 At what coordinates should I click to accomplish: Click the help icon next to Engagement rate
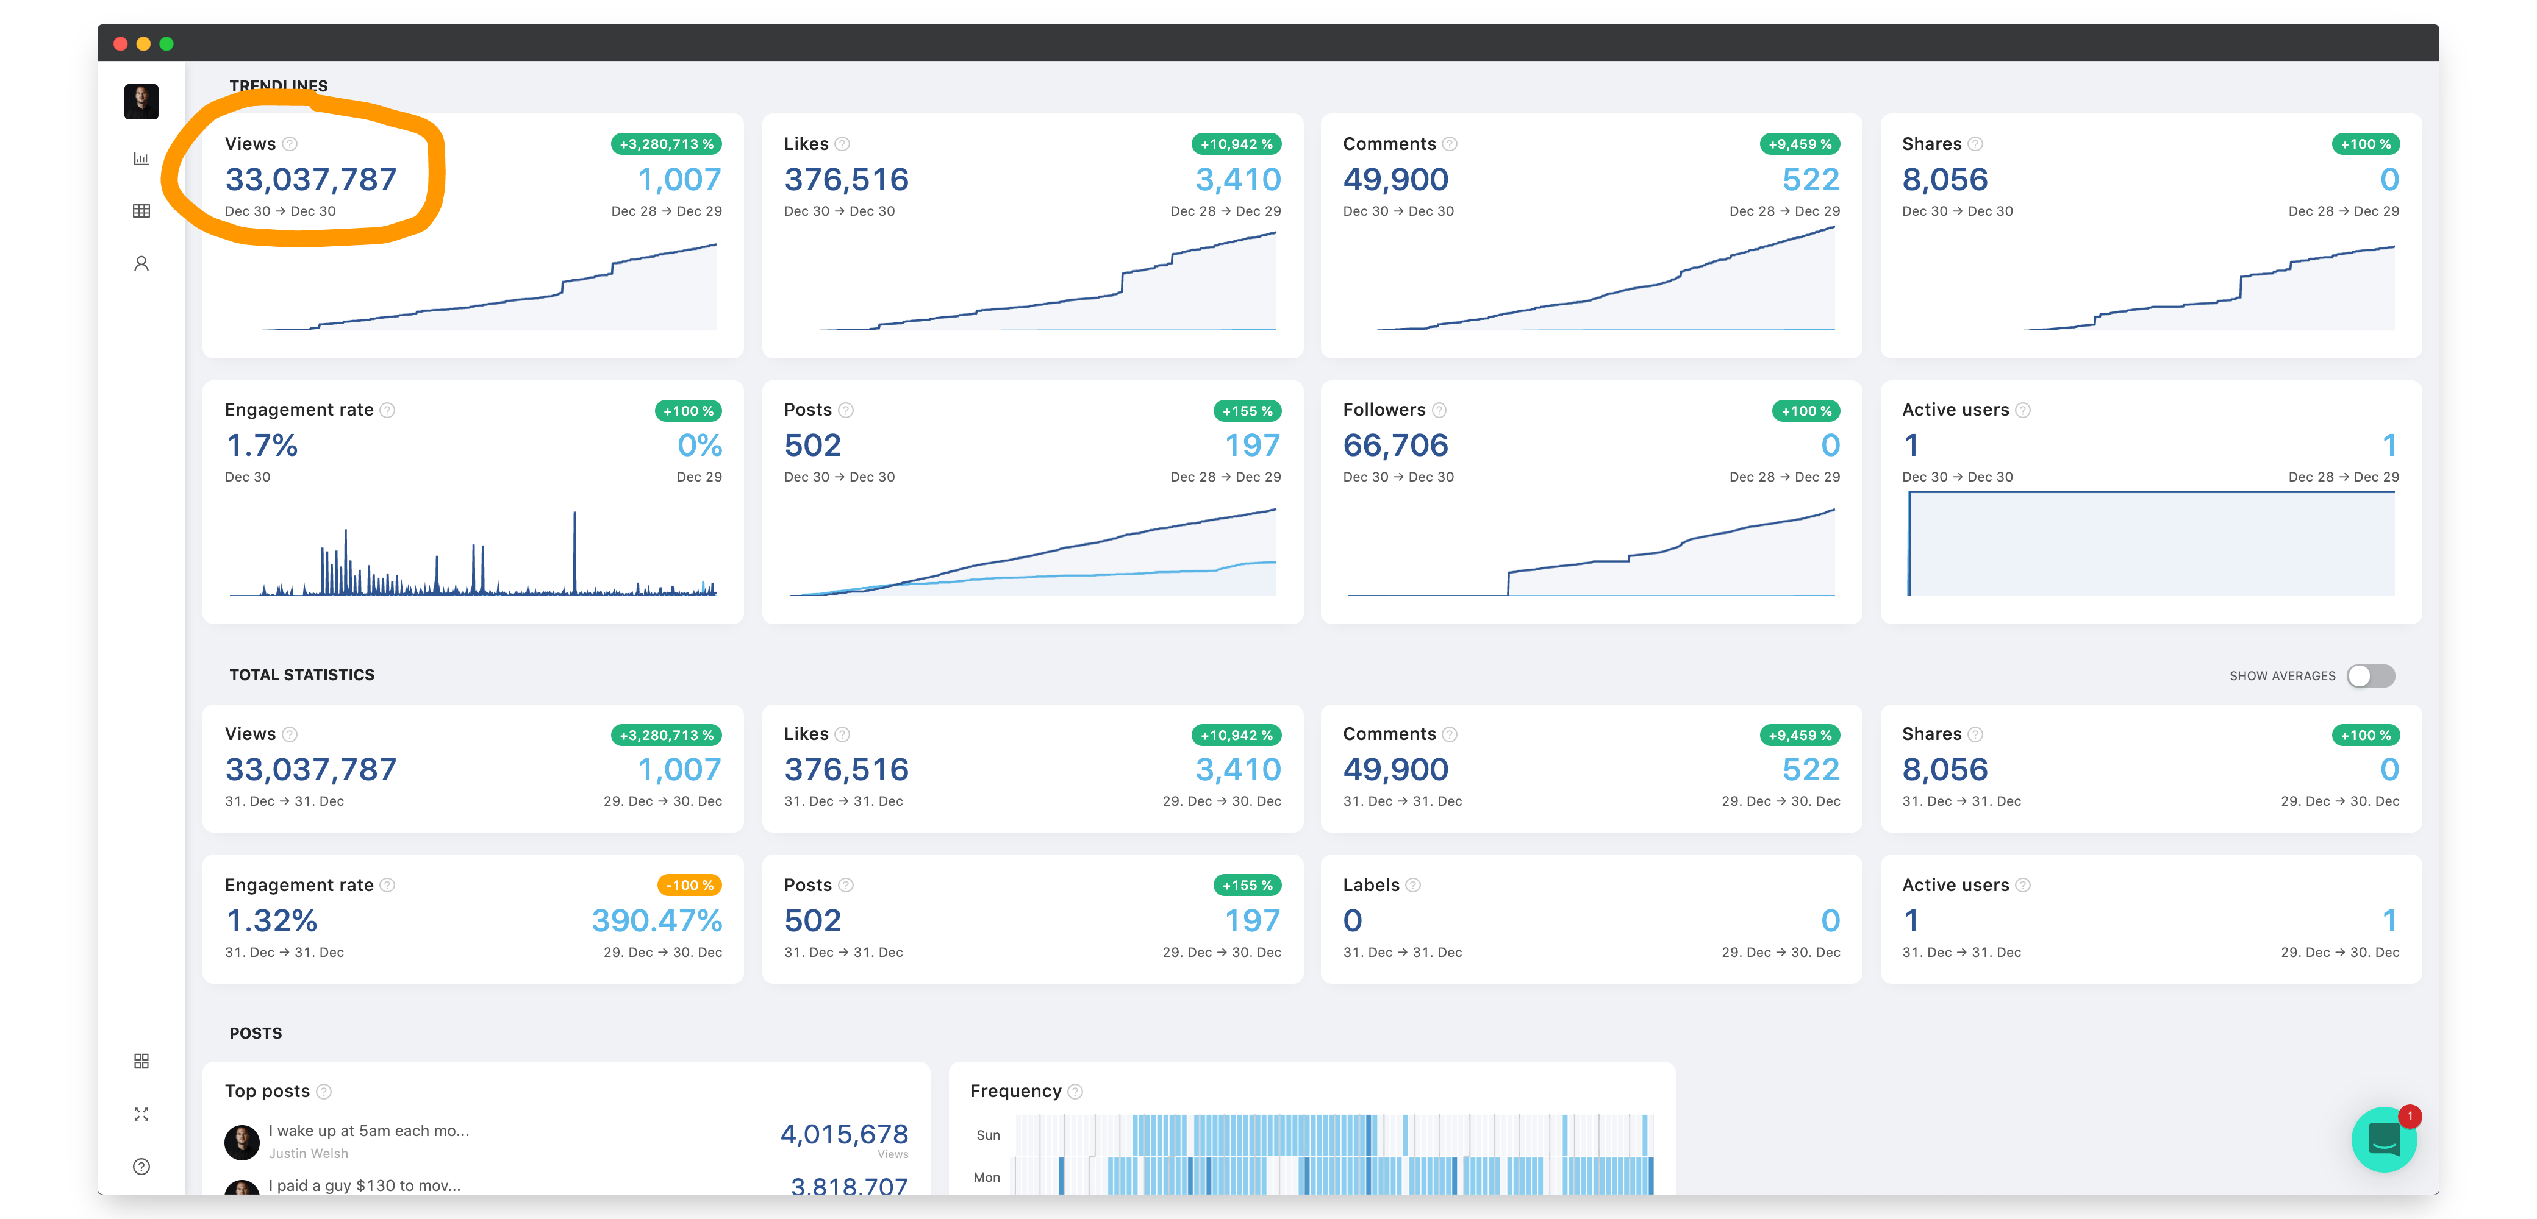point(386,410)
